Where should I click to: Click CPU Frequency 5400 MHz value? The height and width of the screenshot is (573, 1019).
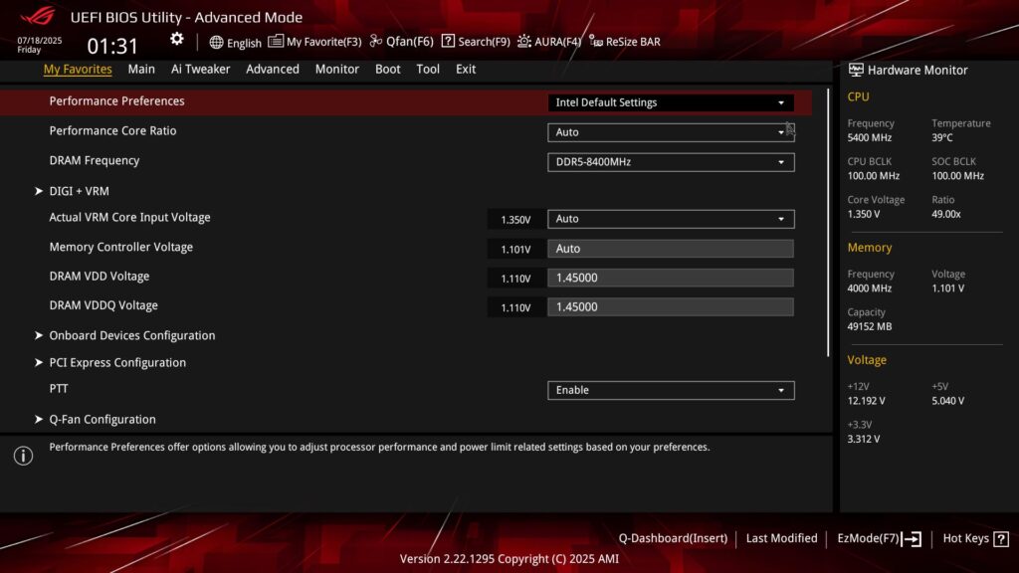coord(870,137)
